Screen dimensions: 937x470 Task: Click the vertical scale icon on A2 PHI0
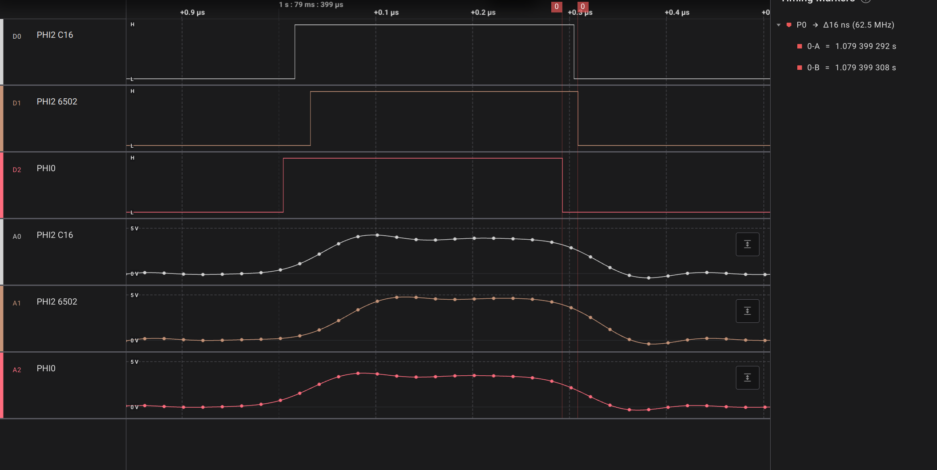(747, 378)
